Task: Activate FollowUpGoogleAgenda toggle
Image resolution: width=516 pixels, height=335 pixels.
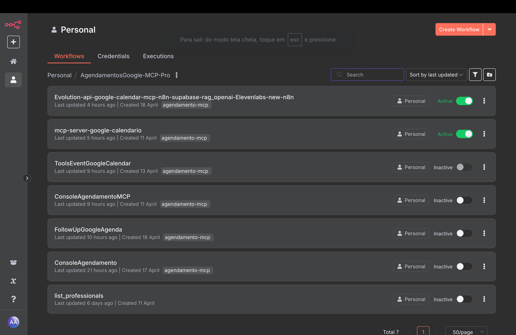Action: pos(464,233)
